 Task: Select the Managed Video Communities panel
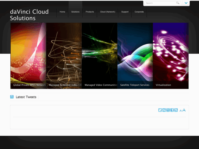tap(100, 56)
